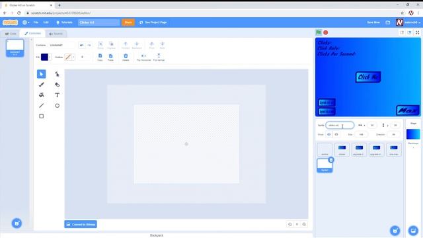Zoom out the paint canvas
Image resolution: width=423 pixels, height=238 pixels.
[x=290, y=224]
